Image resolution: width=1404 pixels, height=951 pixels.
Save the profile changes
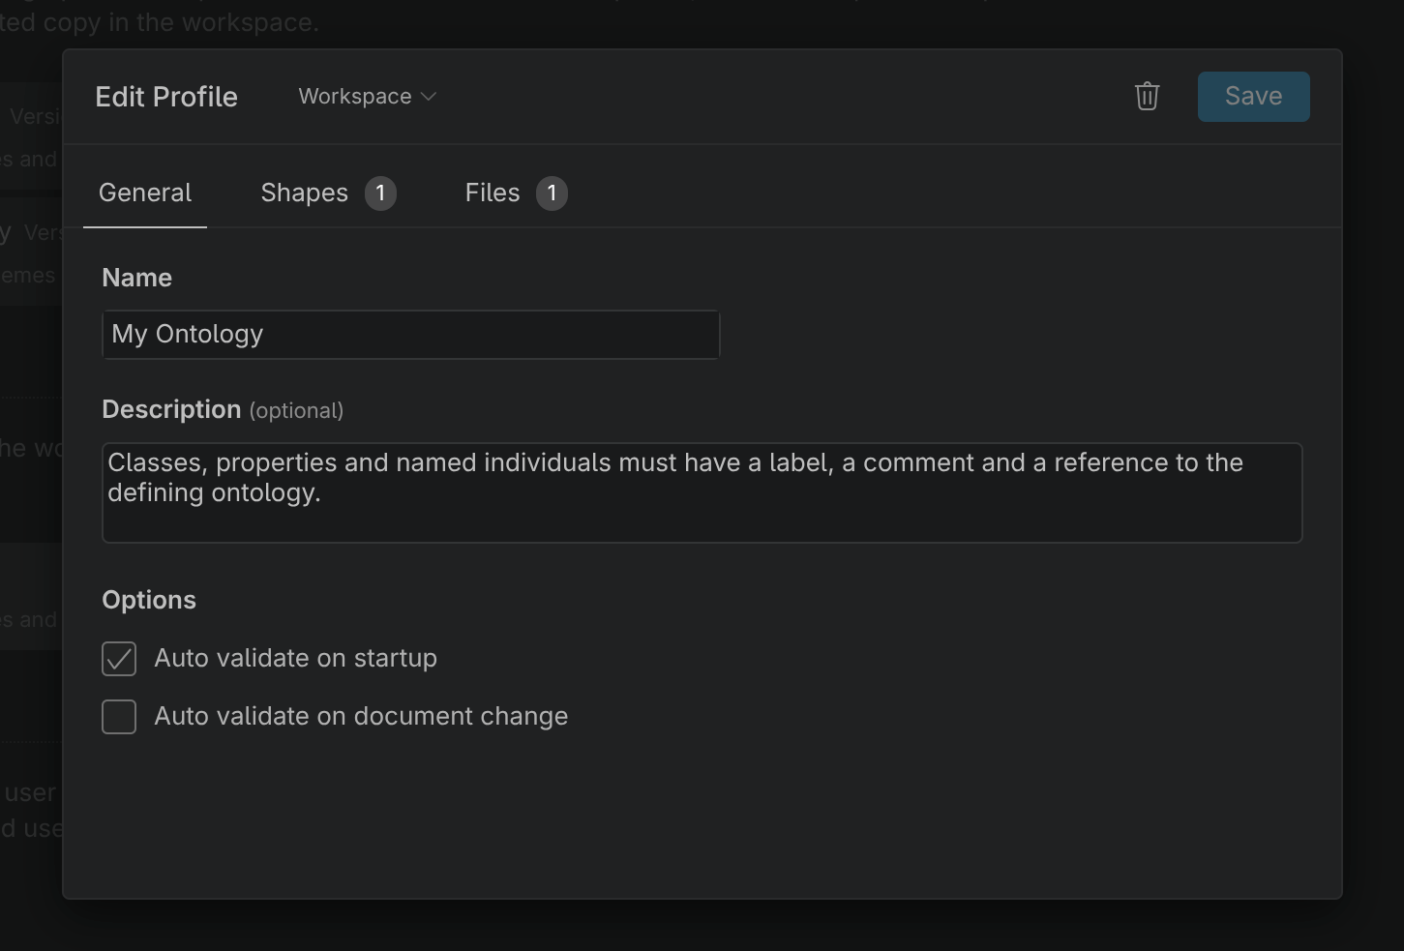coord(1253,97)
